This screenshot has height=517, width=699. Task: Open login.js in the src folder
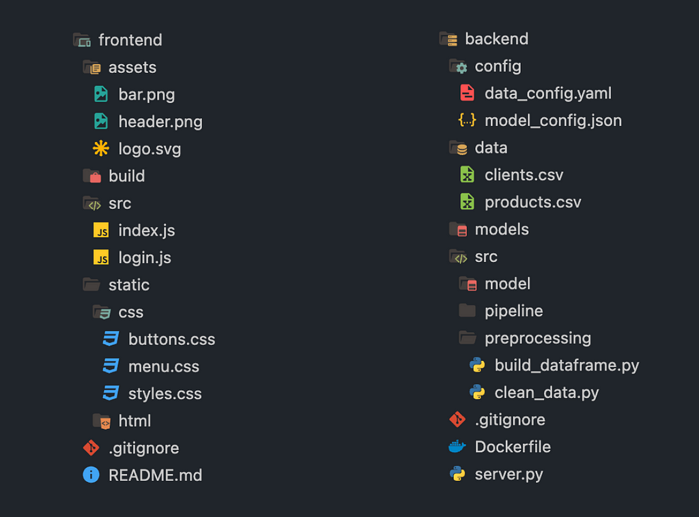click(132, 257)
